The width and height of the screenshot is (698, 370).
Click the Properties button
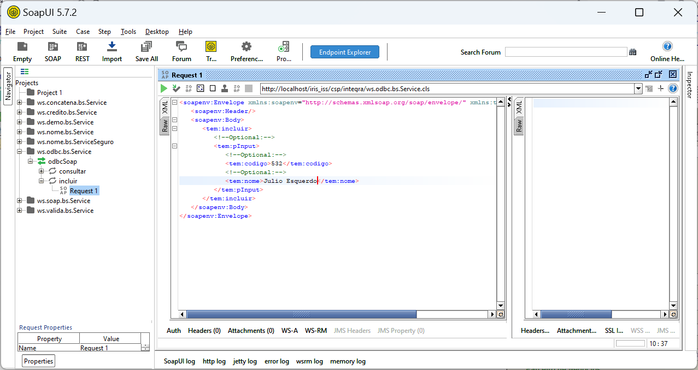coord(38,361)
